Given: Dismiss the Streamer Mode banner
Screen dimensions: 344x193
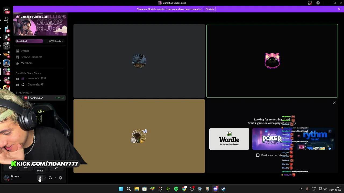Looking at the screenshot, I should 339,9.
